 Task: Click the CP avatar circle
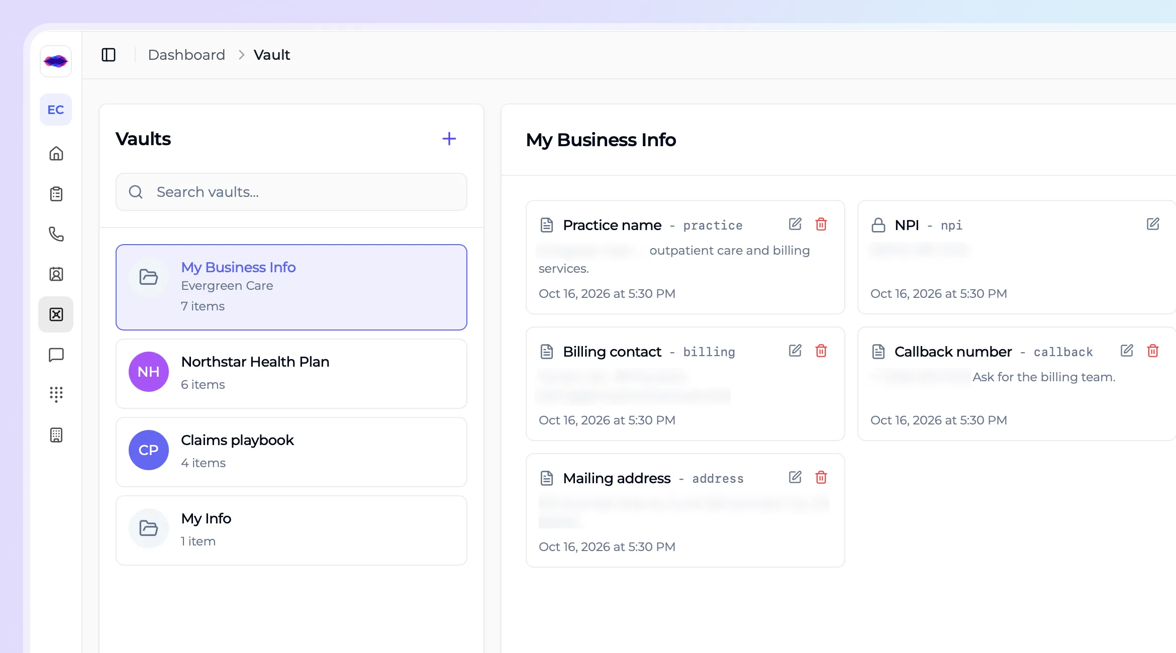(149, 450)
